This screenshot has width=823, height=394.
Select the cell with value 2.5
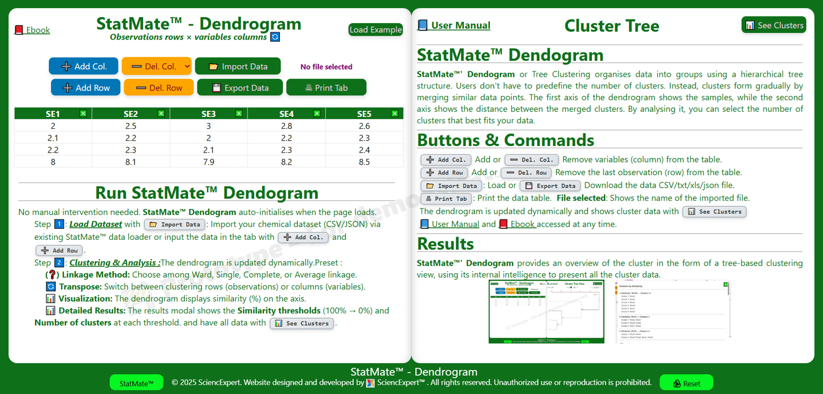(131, 126)
